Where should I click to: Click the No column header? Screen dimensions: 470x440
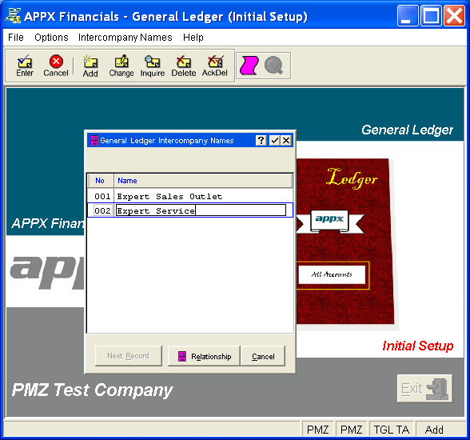pos(100,181)
